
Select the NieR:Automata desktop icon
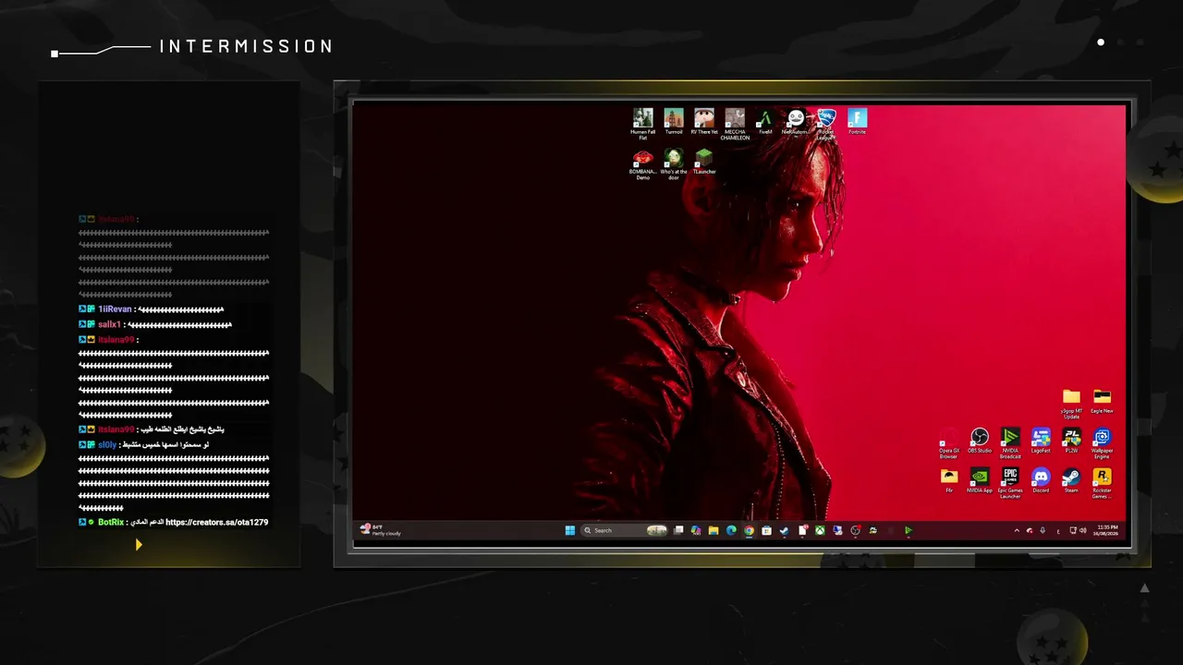pyautogui.click(x=796, y=122)
